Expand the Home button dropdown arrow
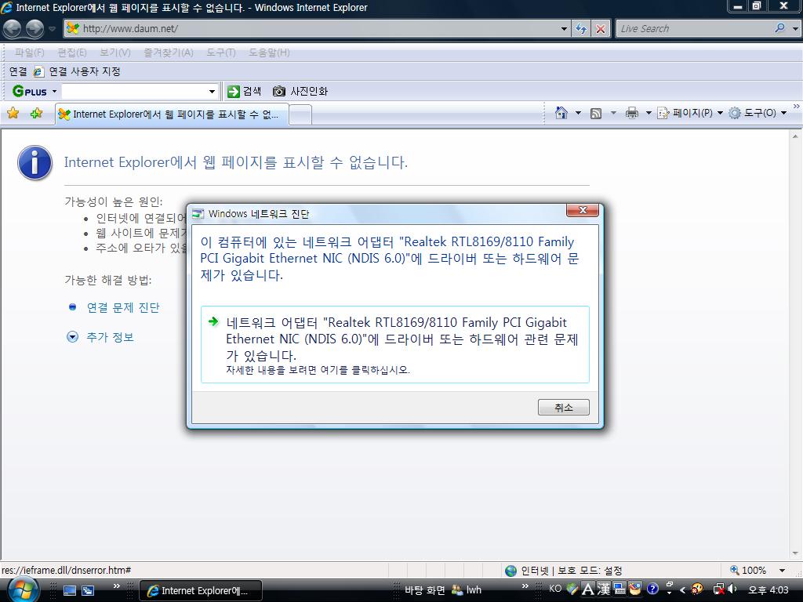The image size is (803, 602). [x=578, y=113]
